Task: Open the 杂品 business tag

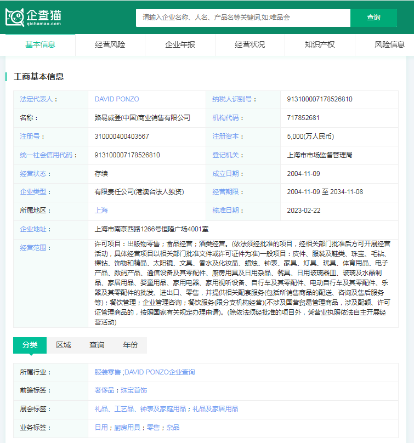Action: coord(173,428)
